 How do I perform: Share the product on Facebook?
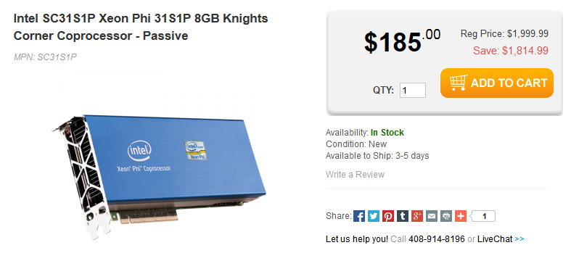358,216
